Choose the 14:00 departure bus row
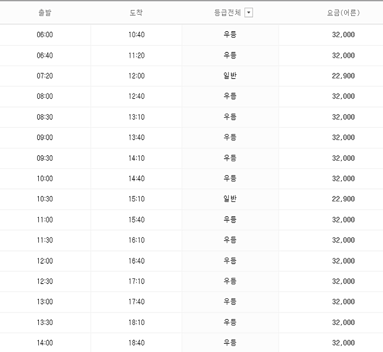Viewport: 383px width, 352px height. (191, 343)
